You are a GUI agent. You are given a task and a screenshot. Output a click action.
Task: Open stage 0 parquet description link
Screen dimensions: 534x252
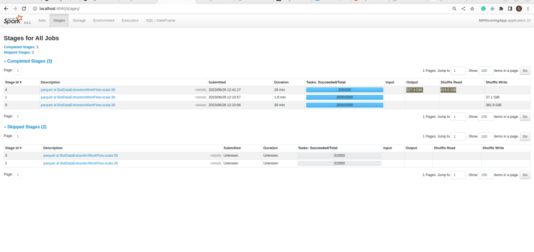click(78, 105)
